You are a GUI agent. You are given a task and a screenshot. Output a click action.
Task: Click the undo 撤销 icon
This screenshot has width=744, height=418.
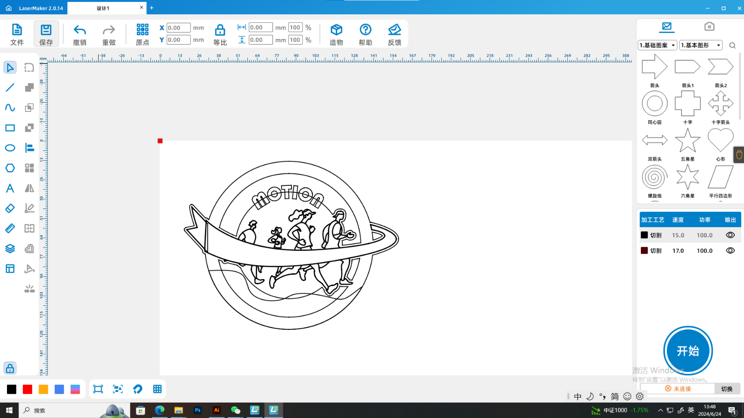[x=80, y=30]
